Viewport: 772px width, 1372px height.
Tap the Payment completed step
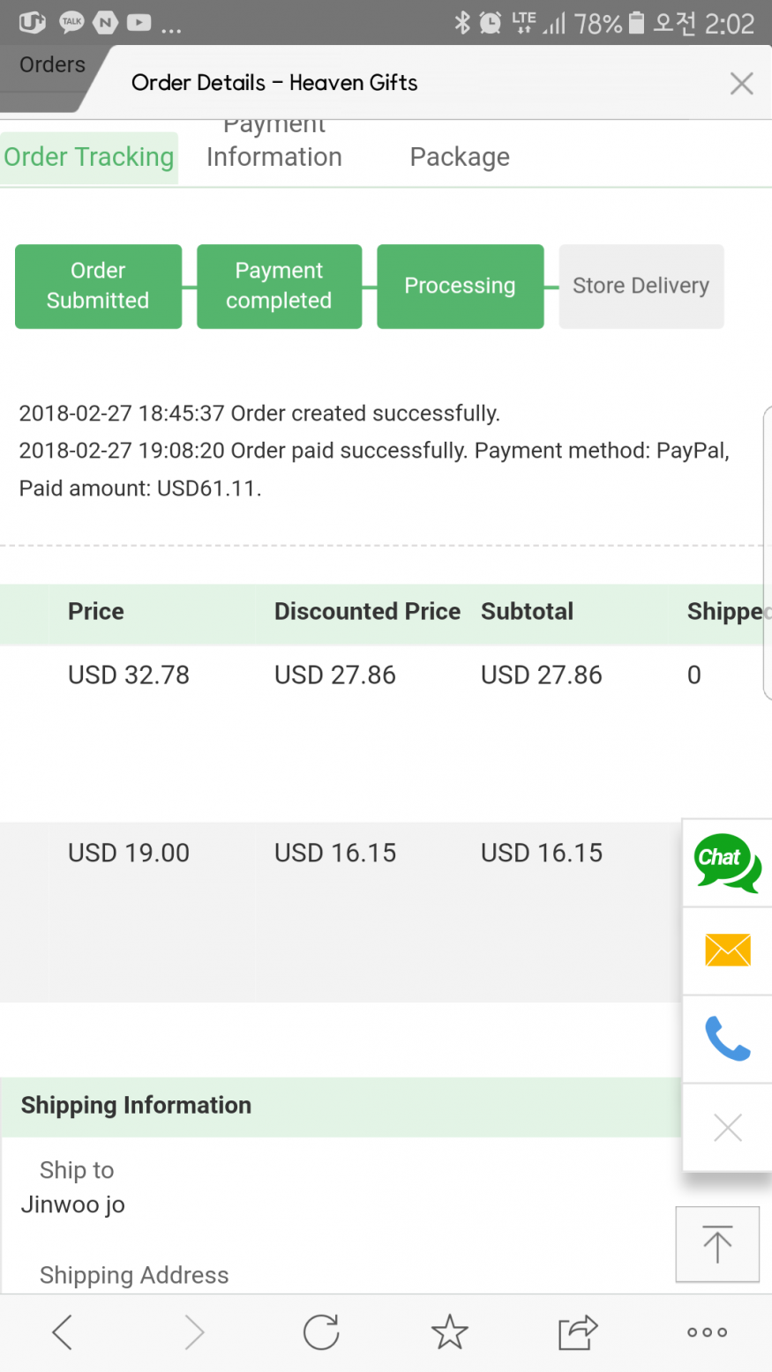pos(279,286)
